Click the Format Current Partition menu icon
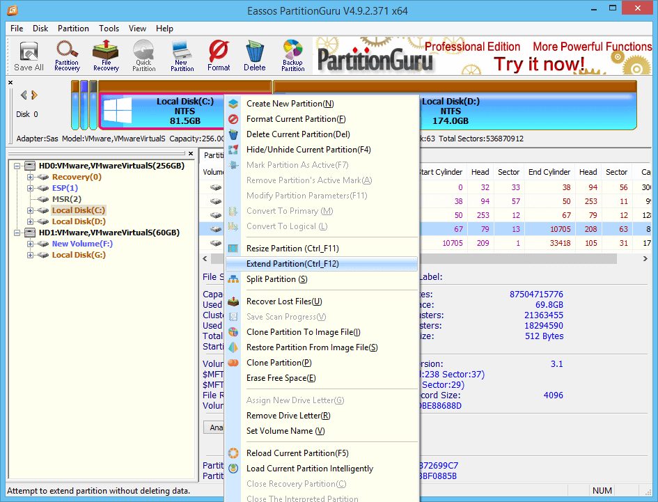The height and width of the screenshot is (502, 658). pos(233,119)
